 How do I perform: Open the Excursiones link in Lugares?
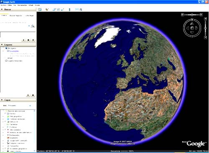(14, 51)
